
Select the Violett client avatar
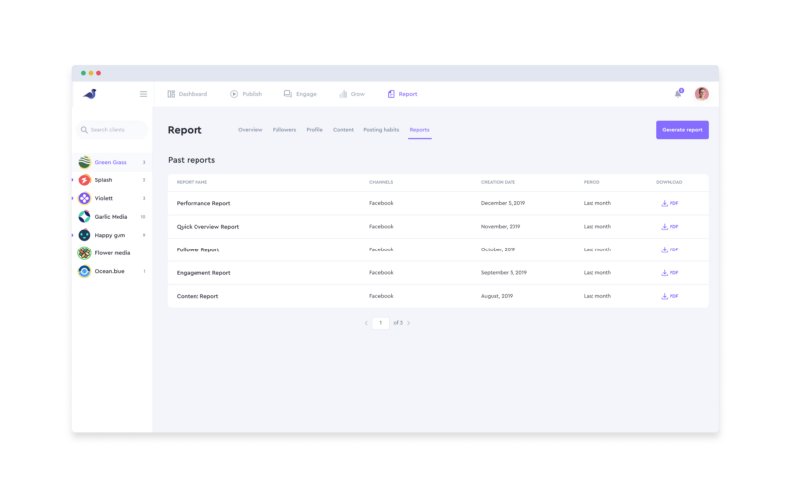(84, 198)
